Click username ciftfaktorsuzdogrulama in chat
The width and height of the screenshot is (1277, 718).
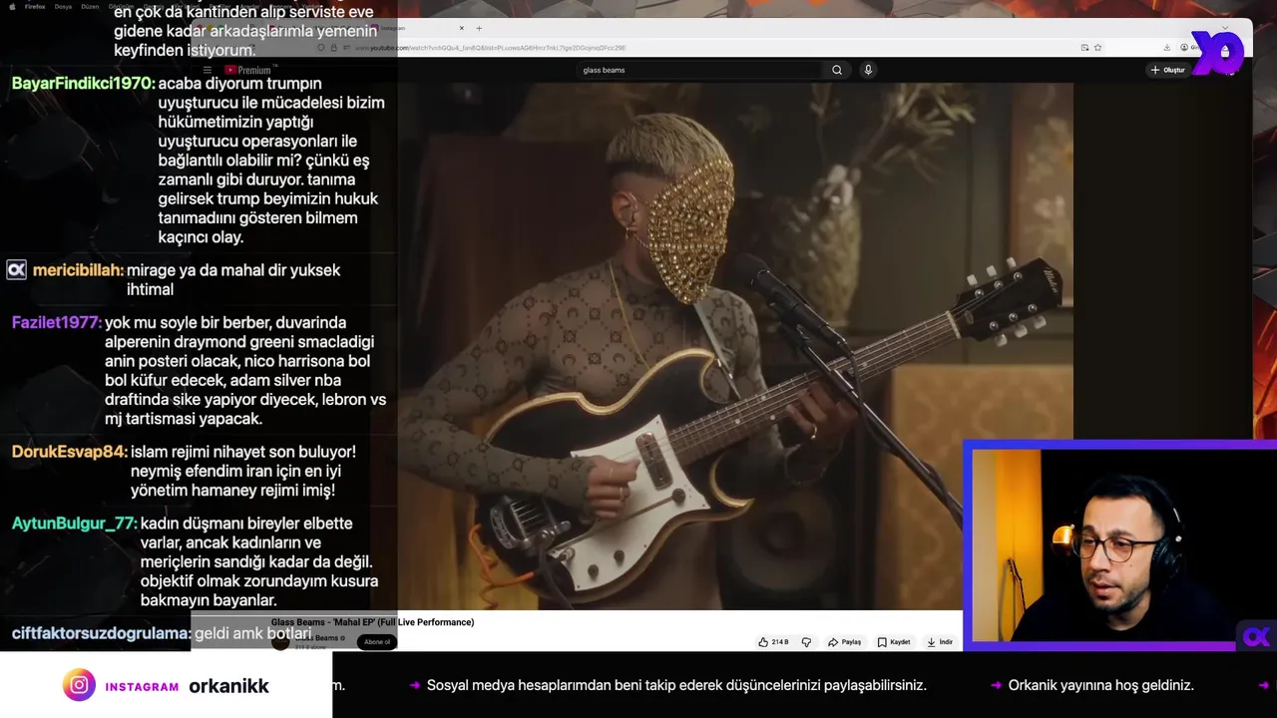[x=101, y=633]
